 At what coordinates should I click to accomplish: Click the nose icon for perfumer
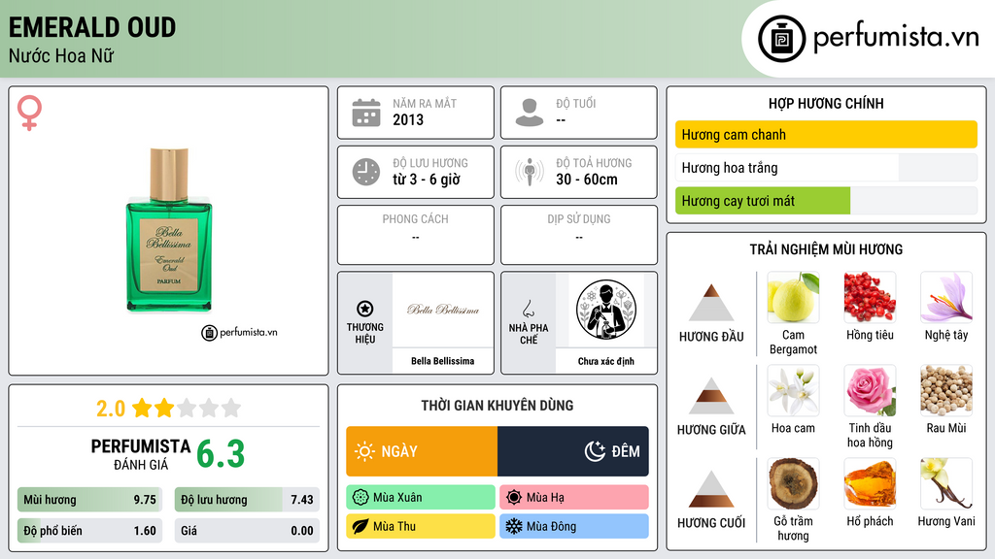[x=528, y=309]
